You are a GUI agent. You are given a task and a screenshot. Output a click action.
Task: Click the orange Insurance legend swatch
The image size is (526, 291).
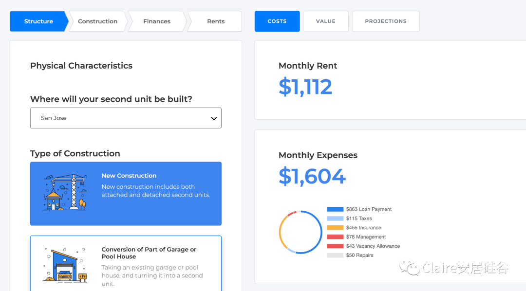coord(335,228)
